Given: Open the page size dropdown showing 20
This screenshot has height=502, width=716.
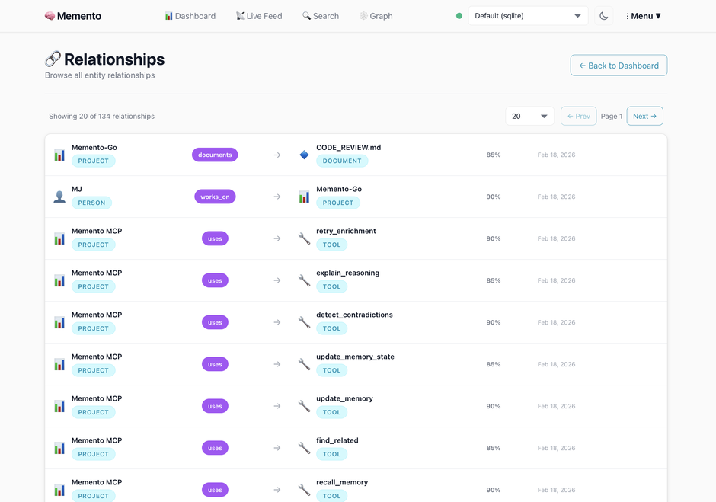Looking at the screenshot, I should (529, 116).
